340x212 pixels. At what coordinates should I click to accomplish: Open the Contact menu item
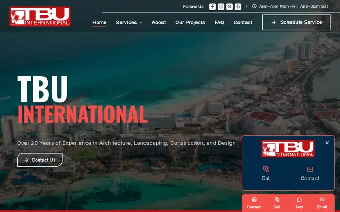[243, 22]
